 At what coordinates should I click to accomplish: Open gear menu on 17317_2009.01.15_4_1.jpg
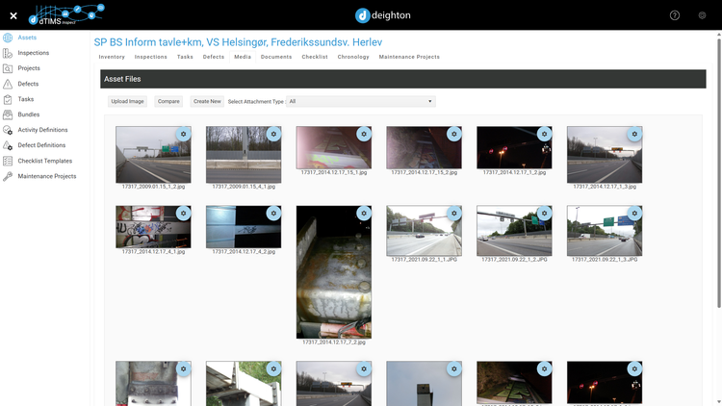click(x=273, y=134)
